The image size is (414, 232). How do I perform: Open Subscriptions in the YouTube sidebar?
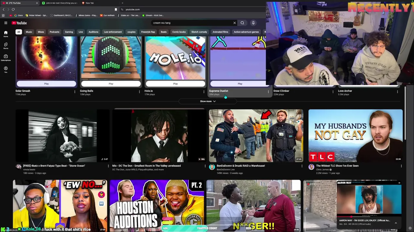click(x=5, y=58)
